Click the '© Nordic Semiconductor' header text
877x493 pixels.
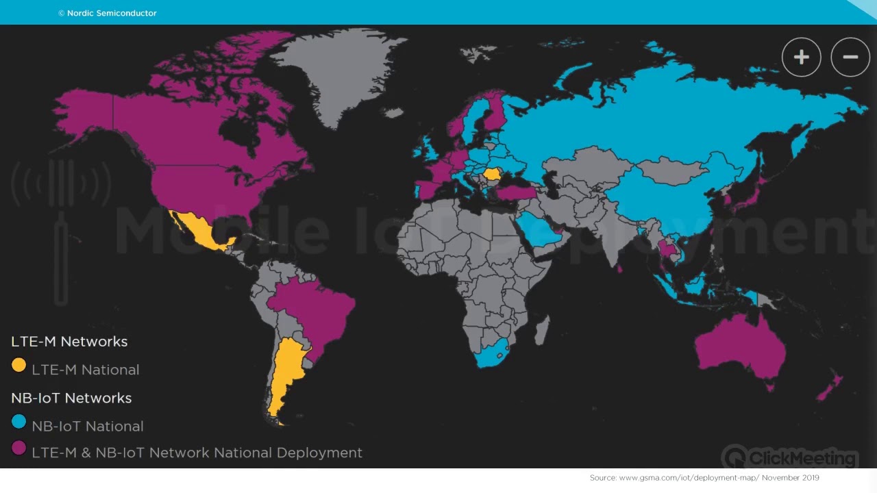(x=108, y=13)
